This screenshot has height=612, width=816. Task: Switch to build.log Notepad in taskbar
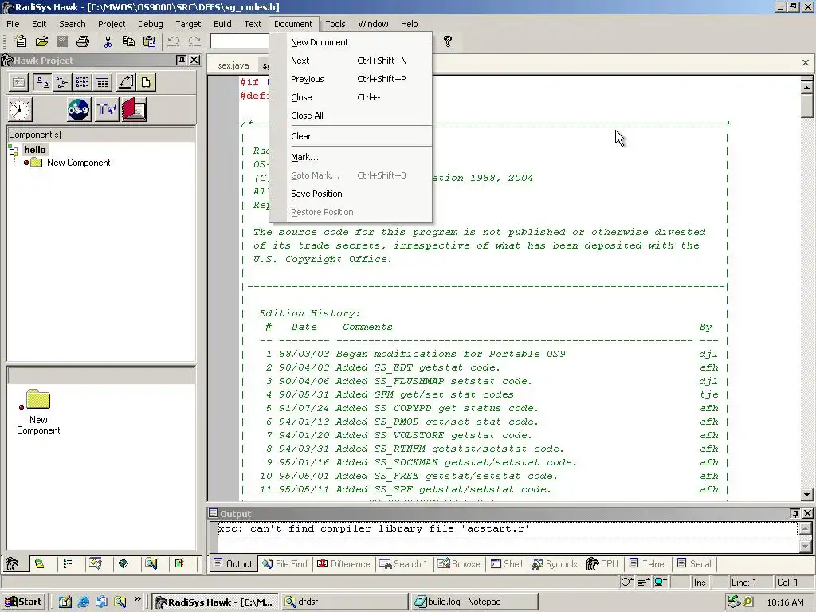pyautogui.click(x=475, y=602)
